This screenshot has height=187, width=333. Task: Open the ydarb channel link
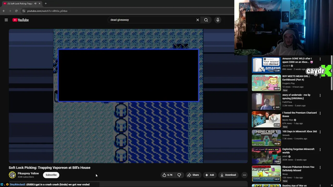[285, 156]
